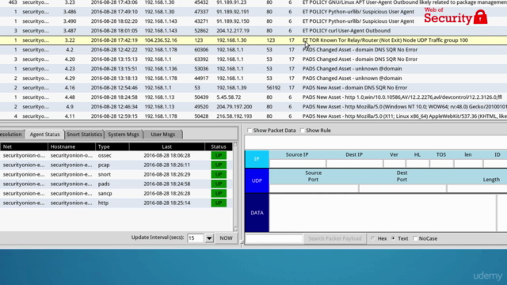Select alert row with ID 3.486

click(253, 12)
